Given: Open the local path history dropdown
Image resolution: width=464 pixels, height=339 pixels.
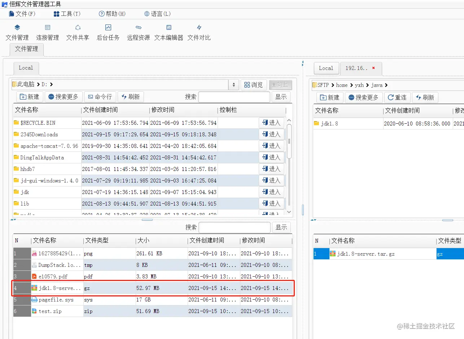Looking at the screenshot, I should 234,85.
